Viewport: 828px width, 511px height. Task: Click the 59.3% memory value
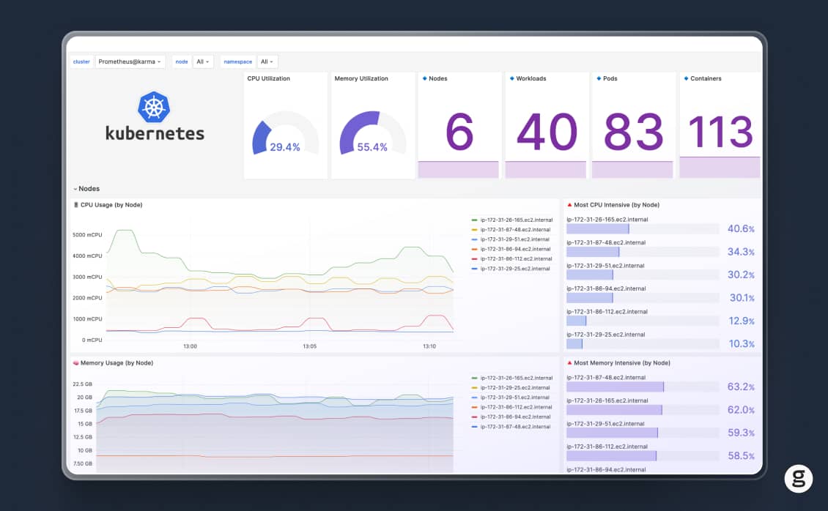click(x=741, y=433)
